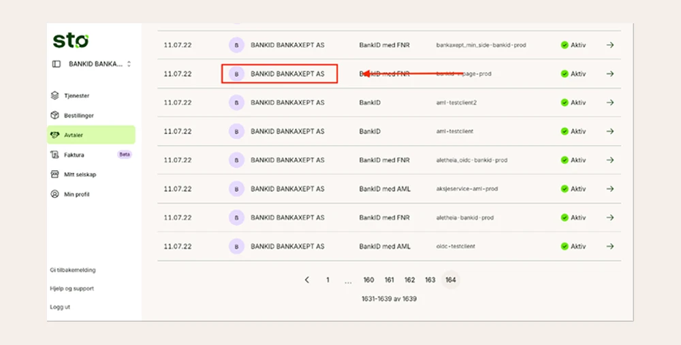Image resolution: width=681 pixels, height=345 pixels.
Task: Go to previous page with left chevron
Action: pos(307,280)
